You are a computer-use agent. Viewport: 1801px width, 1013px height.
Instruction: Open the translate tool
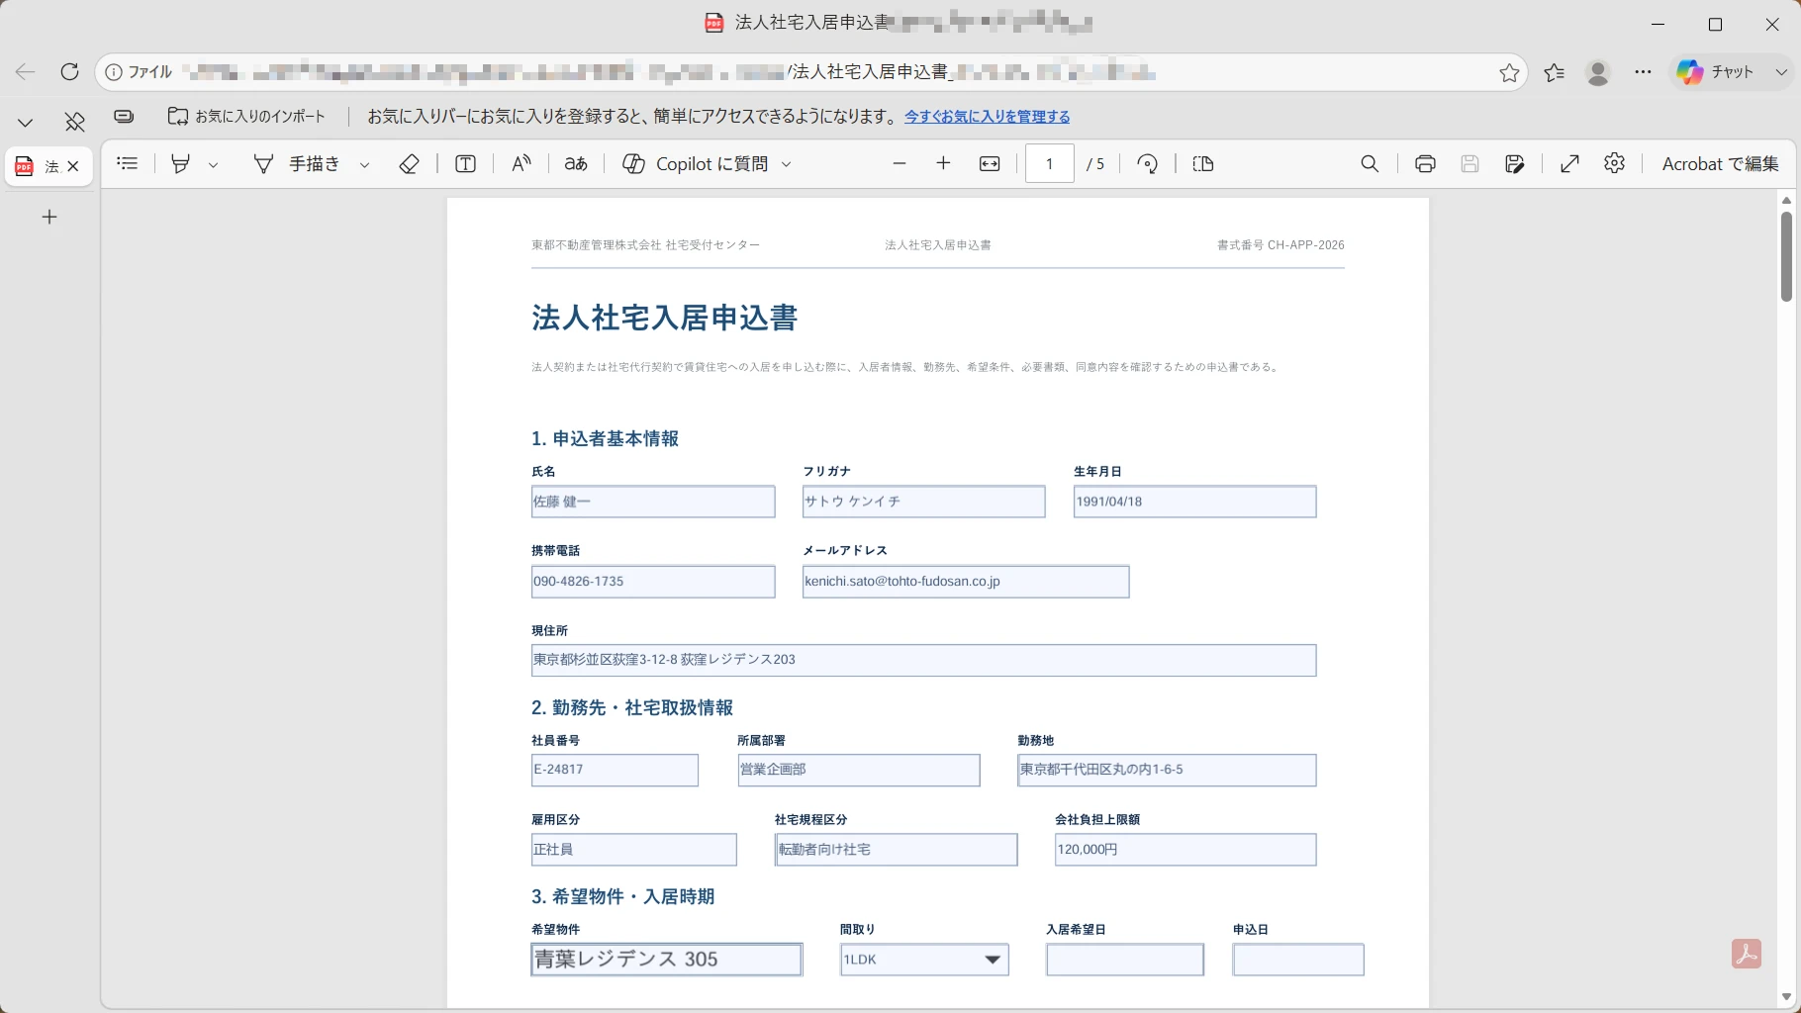(x=576, y=163)
